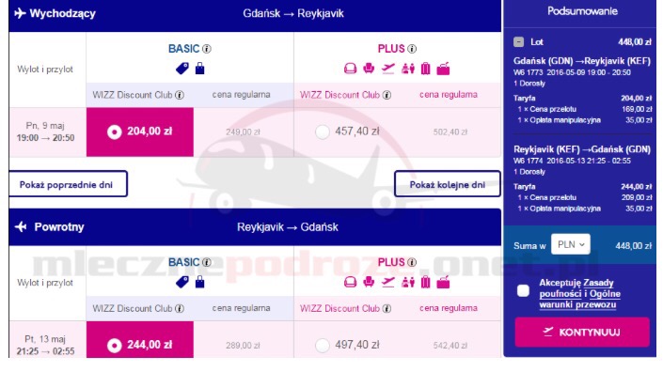Tick the Akceptuję privacy rules checkbox

[523, 291]
